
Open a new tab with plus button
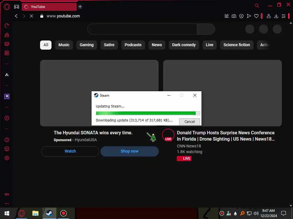click(80, 7)
